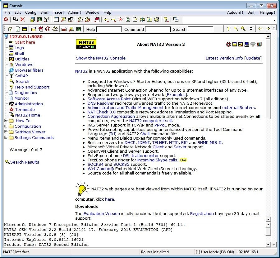Click the red circle X icon beside arrows
The image size is (280, 258).
click(x=121, y=19)
